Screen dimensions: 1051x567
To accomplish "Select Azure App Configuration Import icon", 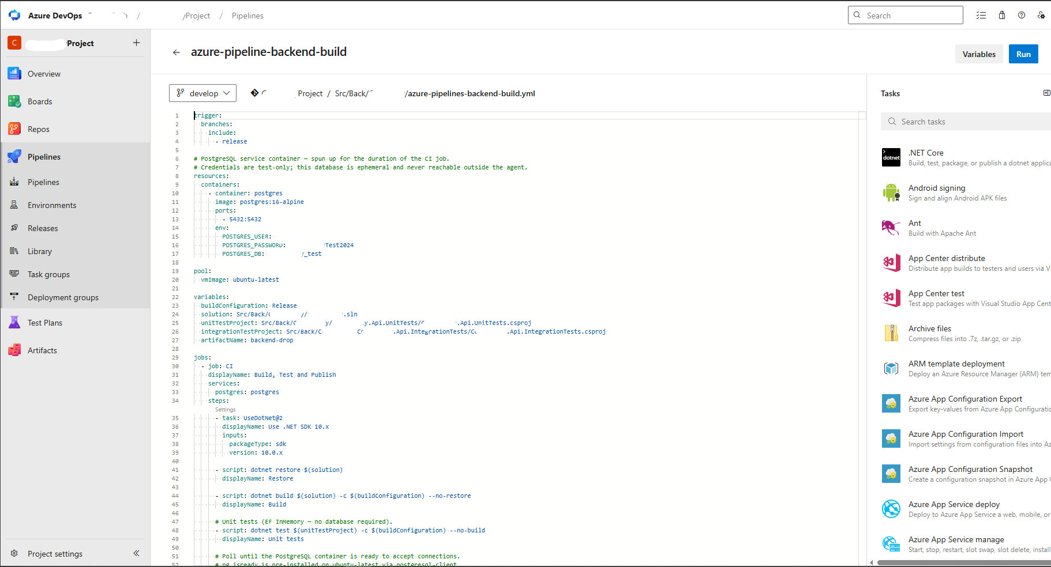I will point(891,439).
